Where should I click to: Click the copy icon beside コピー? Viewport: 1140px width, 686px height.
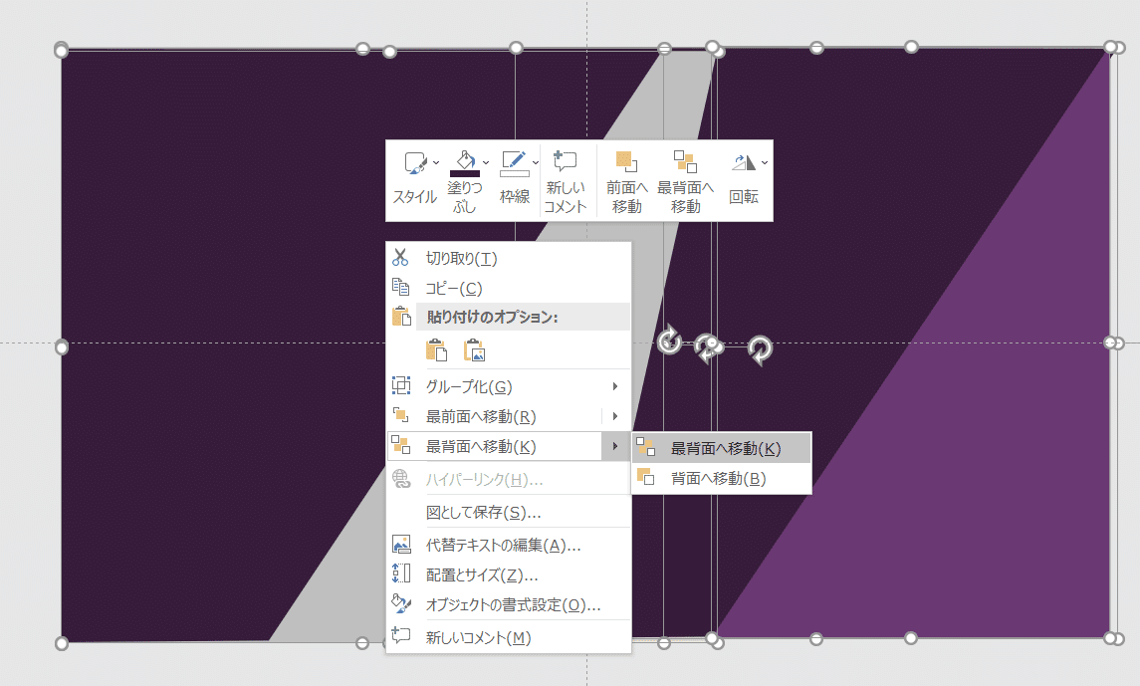(x=400, y=287)
